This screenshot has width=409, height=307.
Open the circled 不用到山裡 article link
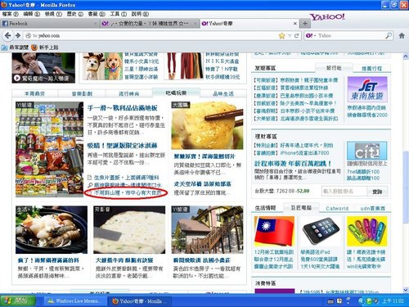click(x=128, y=192)
